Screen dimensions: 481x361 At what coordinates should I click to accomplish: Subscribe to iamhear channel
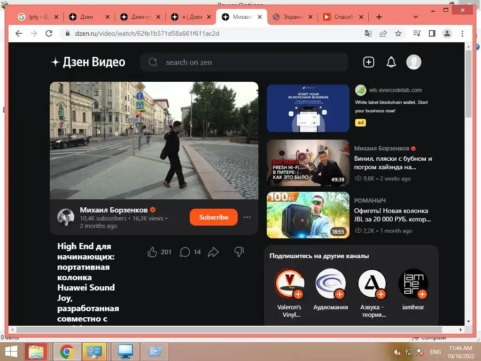click(422, 294)
